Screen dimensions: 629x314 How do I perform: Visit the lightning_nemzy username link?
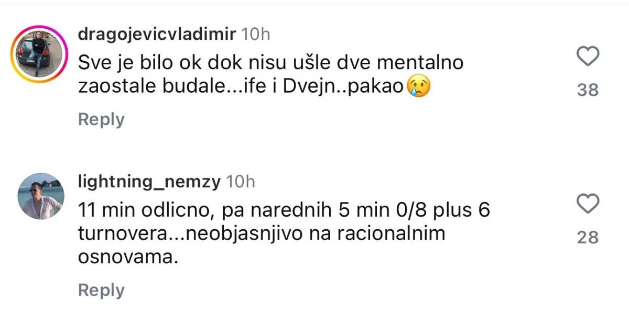(x=149, y=182)
